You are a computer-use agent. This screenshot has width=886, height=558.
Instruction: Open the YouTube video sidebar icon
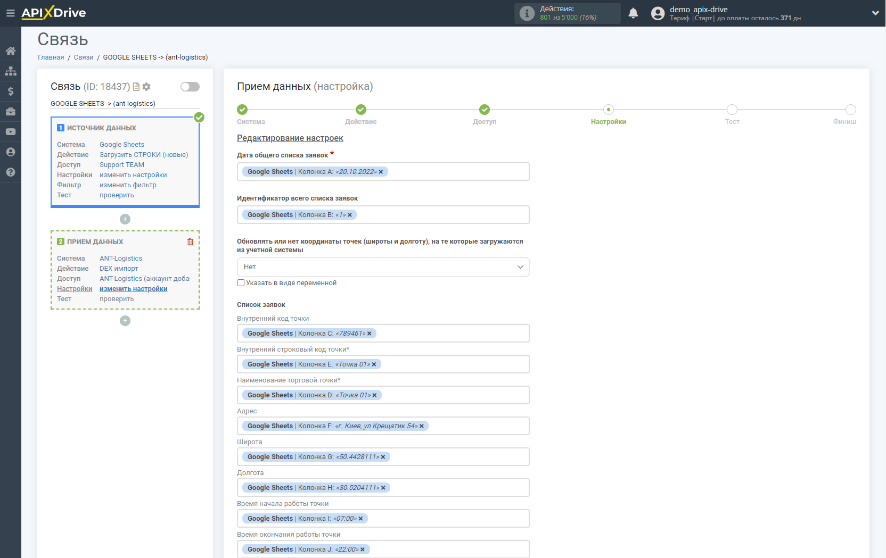point(11,132)
